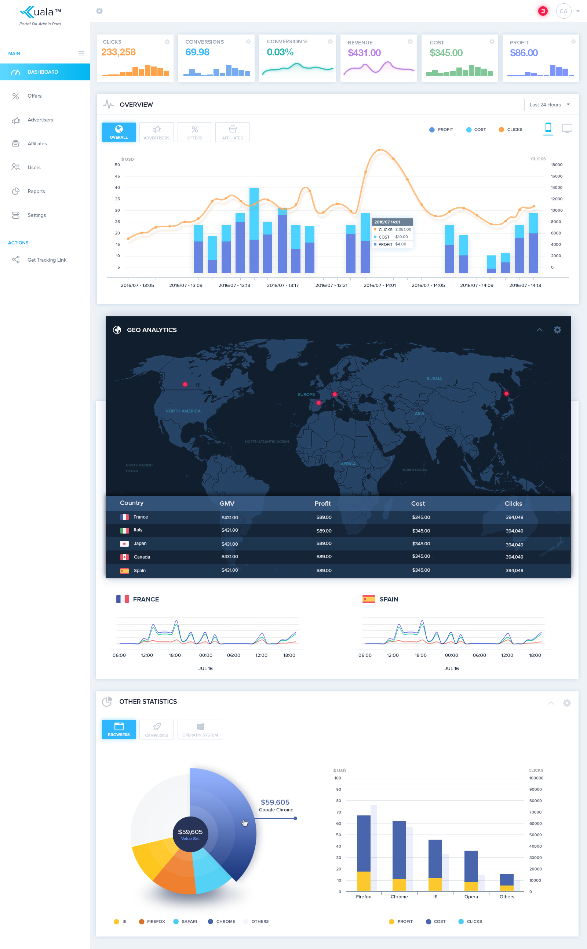The image size is (587, 949).
Task: Open Reports from the sidebar
Action: click(36, 191)
